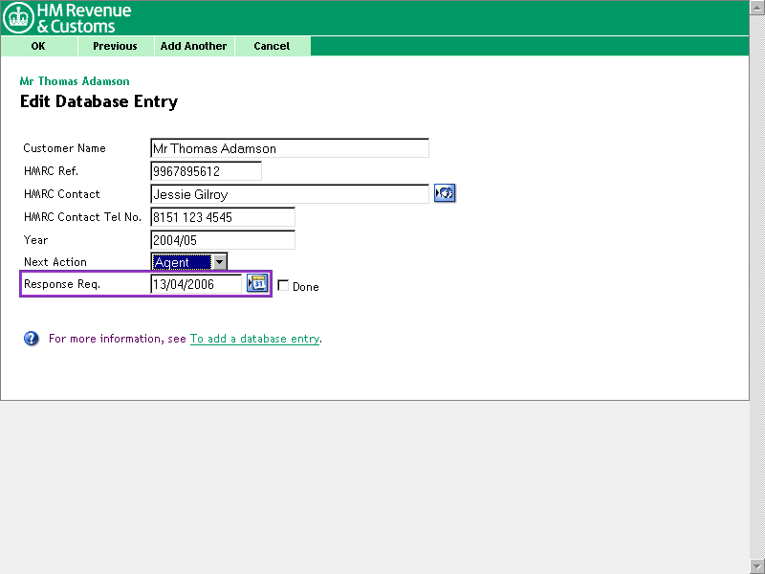Click the scrollbar up arrow

click(x=757, y=7)
